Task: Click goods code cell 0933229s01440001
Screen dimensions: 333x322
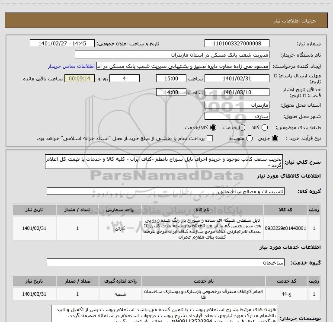Action: pos(285,228)
